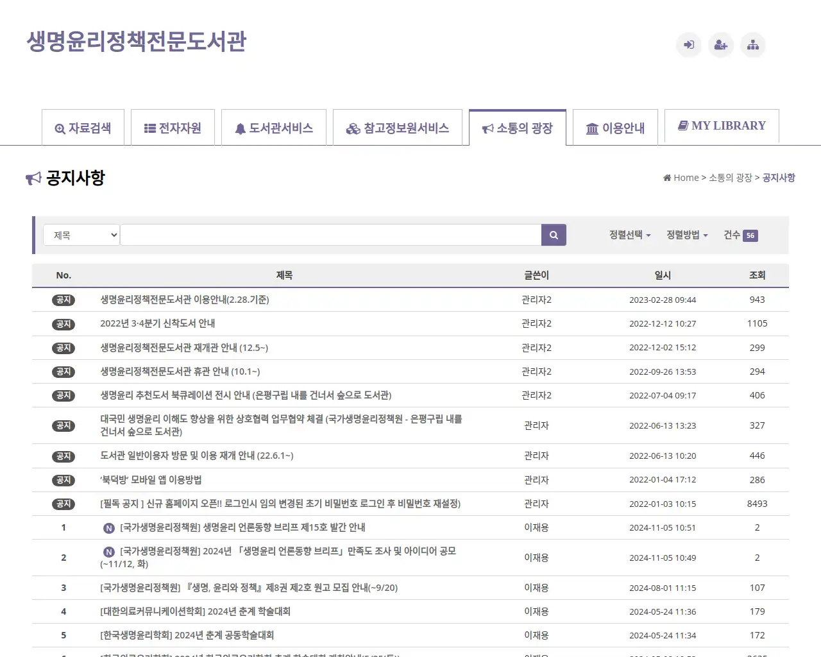Open the 건수 56 selector
The image size is (821, 657).
pos(740,235)
